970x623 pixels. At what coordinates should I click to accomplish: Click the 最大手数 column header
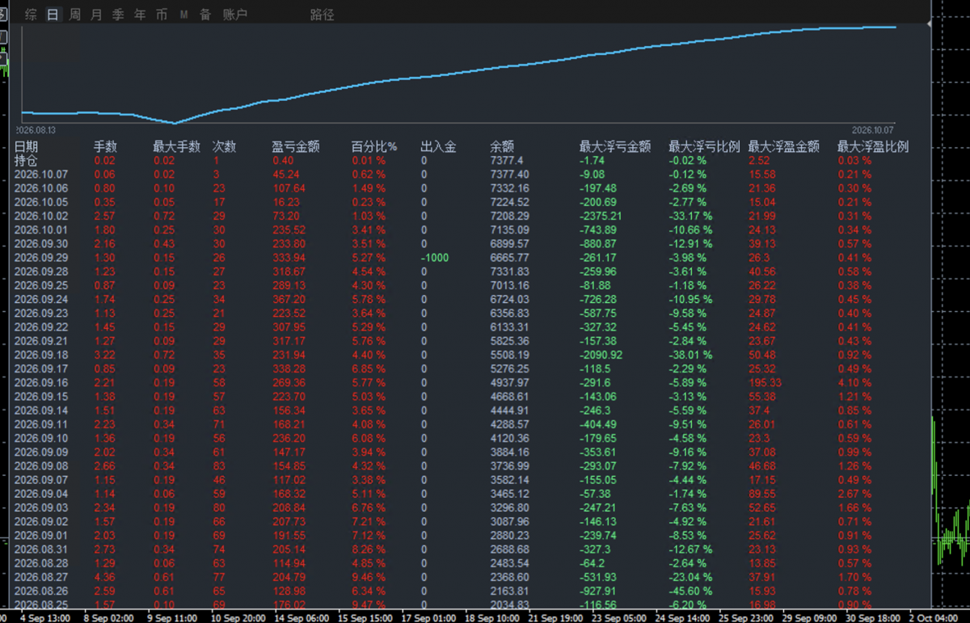pyautogui.click(x=177, y=147)
